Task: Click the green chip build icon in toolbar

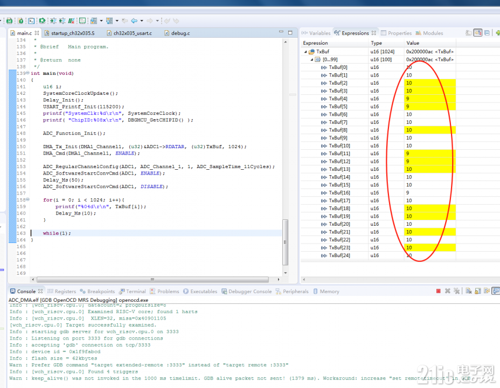Action: (x=9, y=20)
